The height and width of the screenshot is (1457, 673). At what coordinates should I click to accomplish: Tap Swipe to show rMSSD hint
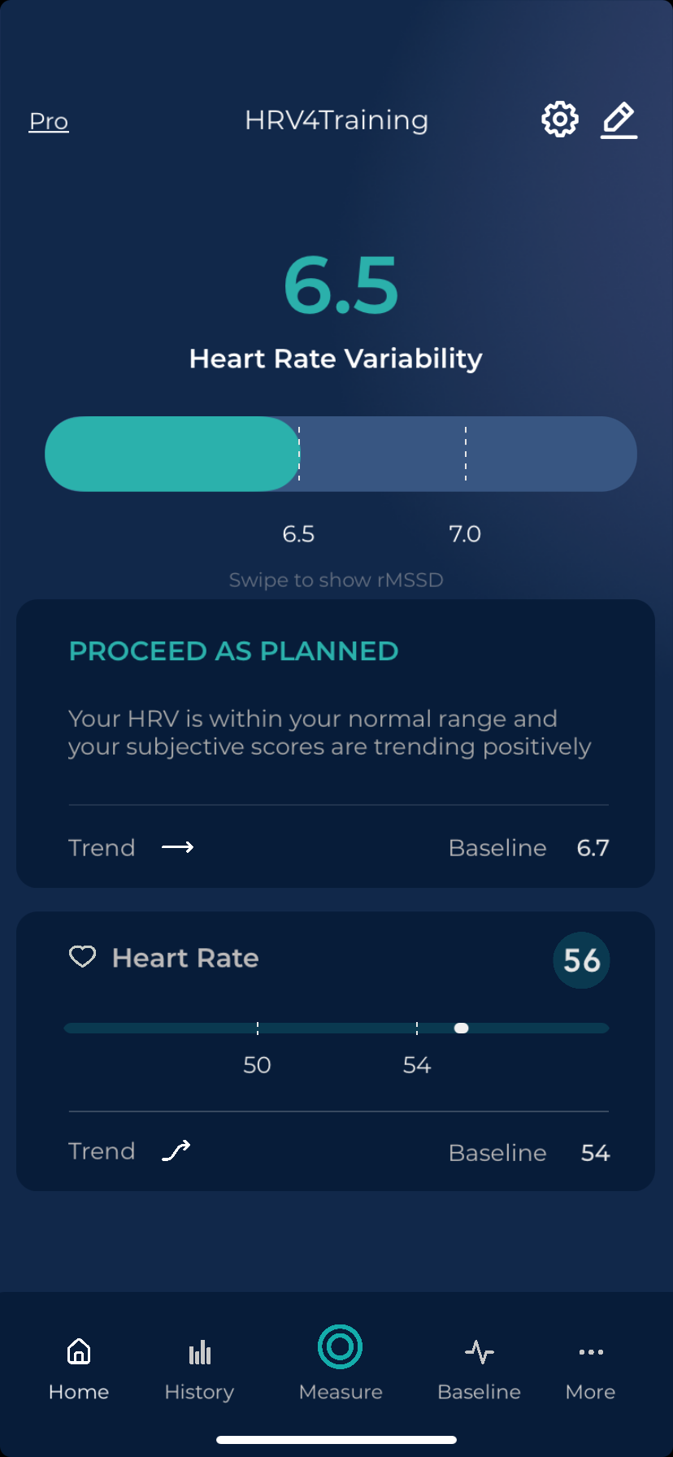[x=336, y=580]
